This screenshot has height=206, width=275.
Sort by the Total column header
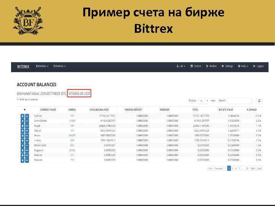[195, 109]
